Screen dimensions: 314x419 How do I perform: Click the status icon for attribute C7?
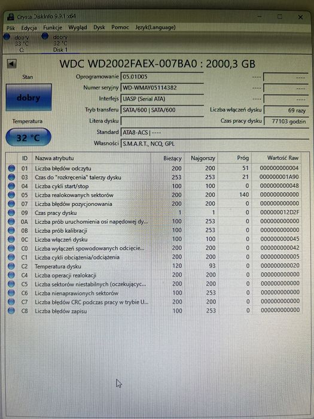click(x=11, y=302)
